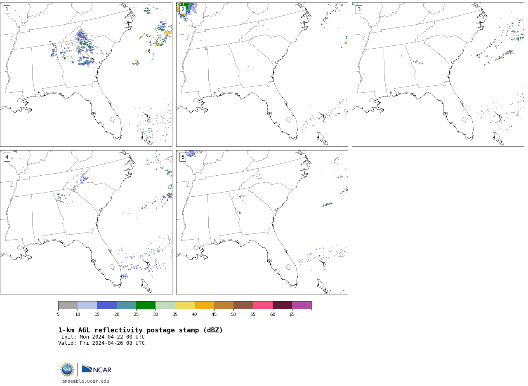Click the colorbar tick label 50

tap(233, 315)
